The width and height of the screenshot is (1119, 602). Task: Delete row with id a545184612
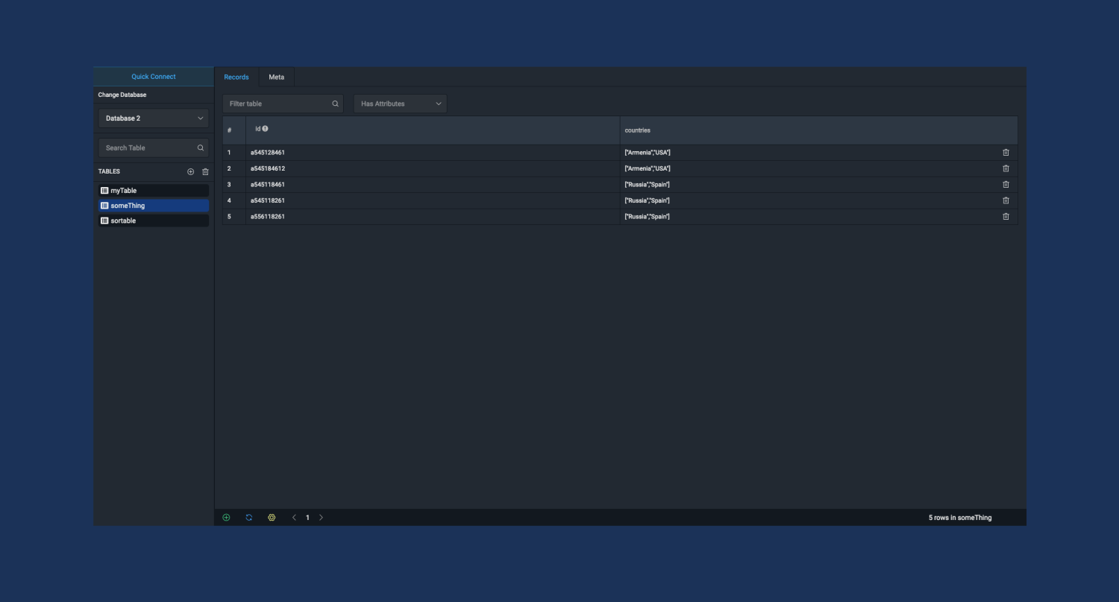tap(1006, 168)
